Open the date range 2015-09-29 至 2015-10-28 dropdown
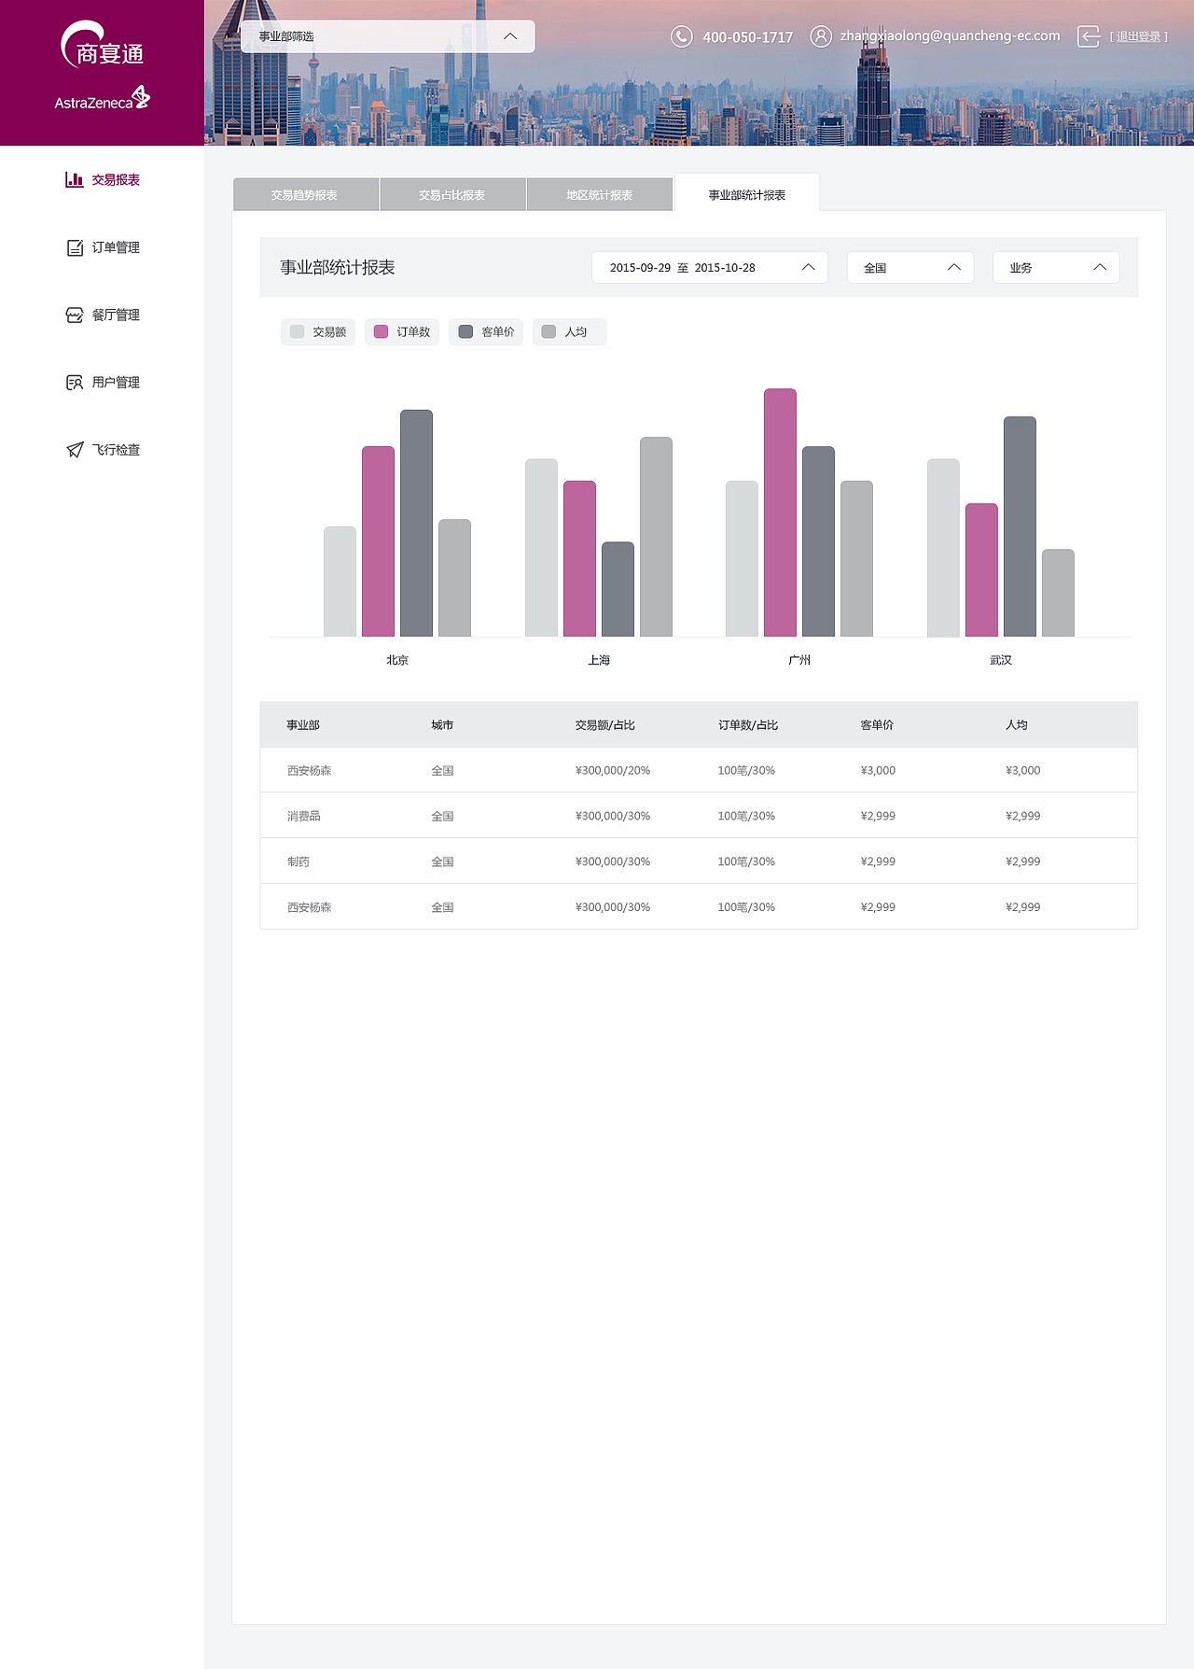 710,268
